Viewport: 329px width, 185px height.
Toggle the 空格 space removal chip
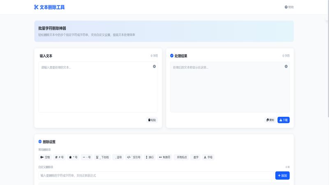pyautogui.click(x=45, y=157)
